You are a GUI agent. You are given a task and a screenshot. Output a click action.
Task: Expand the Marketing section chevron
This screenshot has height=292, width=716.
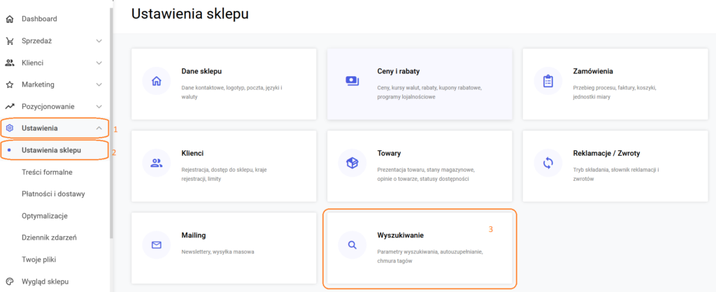[x=99, y=85]
